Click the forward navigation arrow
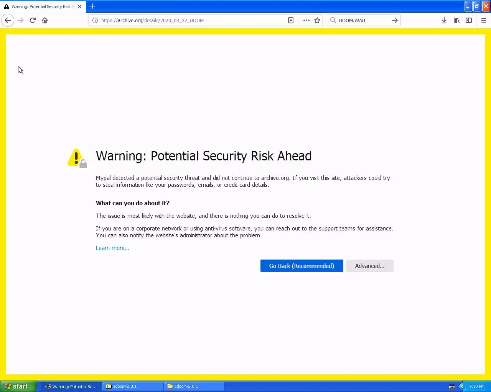The height and width of the screenshot is (392, 491). tap(20, 20)
